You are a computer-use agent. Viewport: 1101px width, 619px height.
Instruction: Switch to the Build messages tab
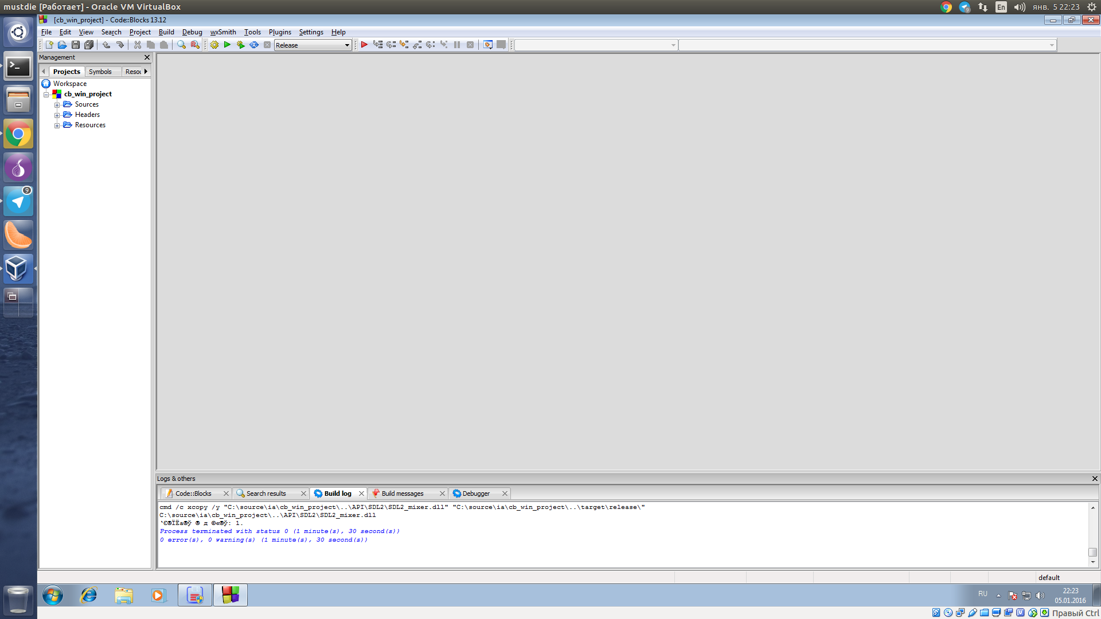tap(402, 493)
